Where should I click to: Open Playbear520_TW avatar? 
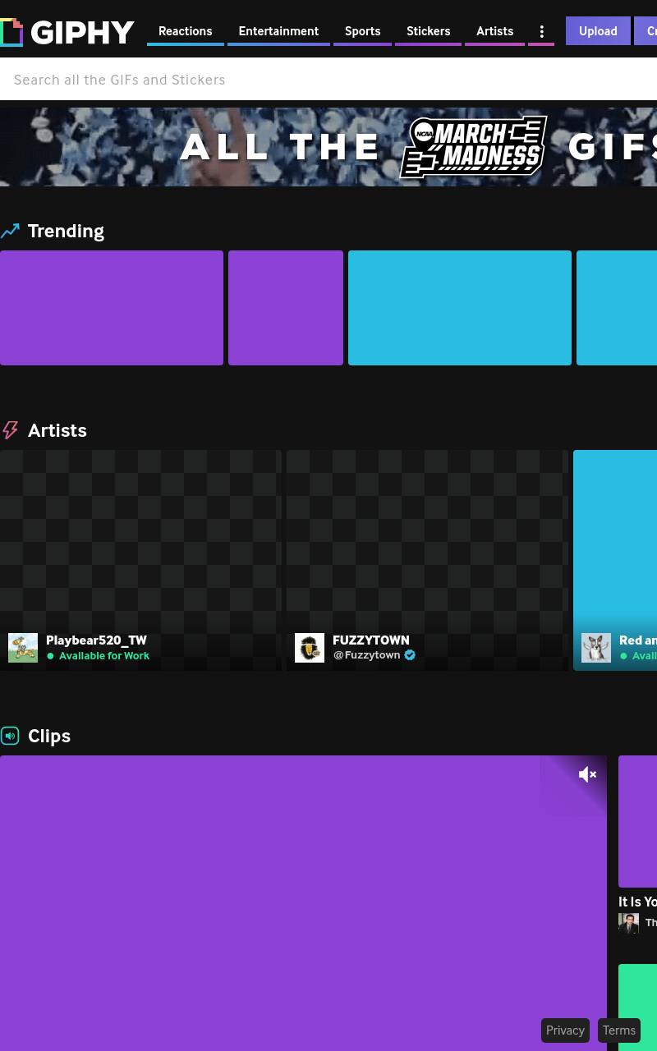point(23,648)
